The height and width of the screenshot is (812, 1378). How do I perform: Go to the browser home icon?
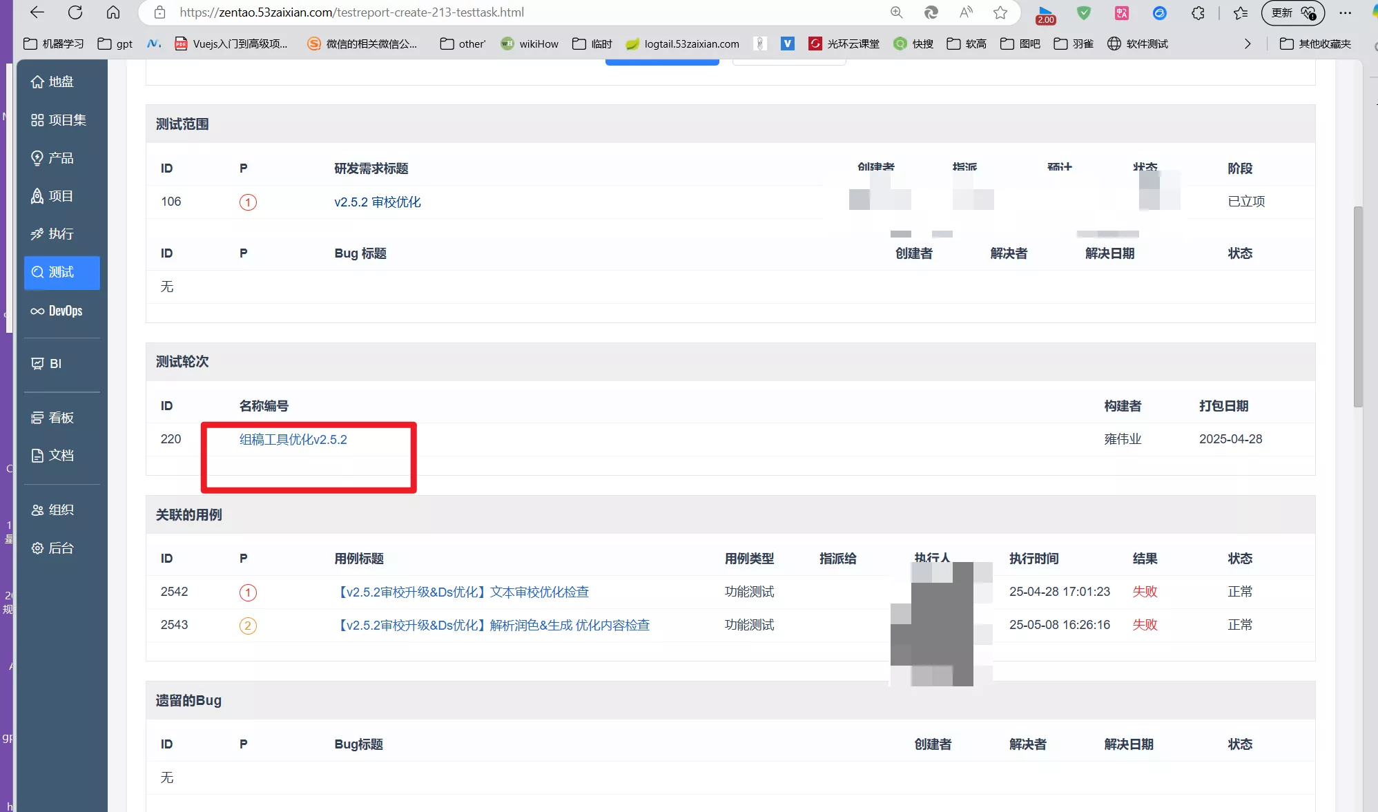coord(113,12)
